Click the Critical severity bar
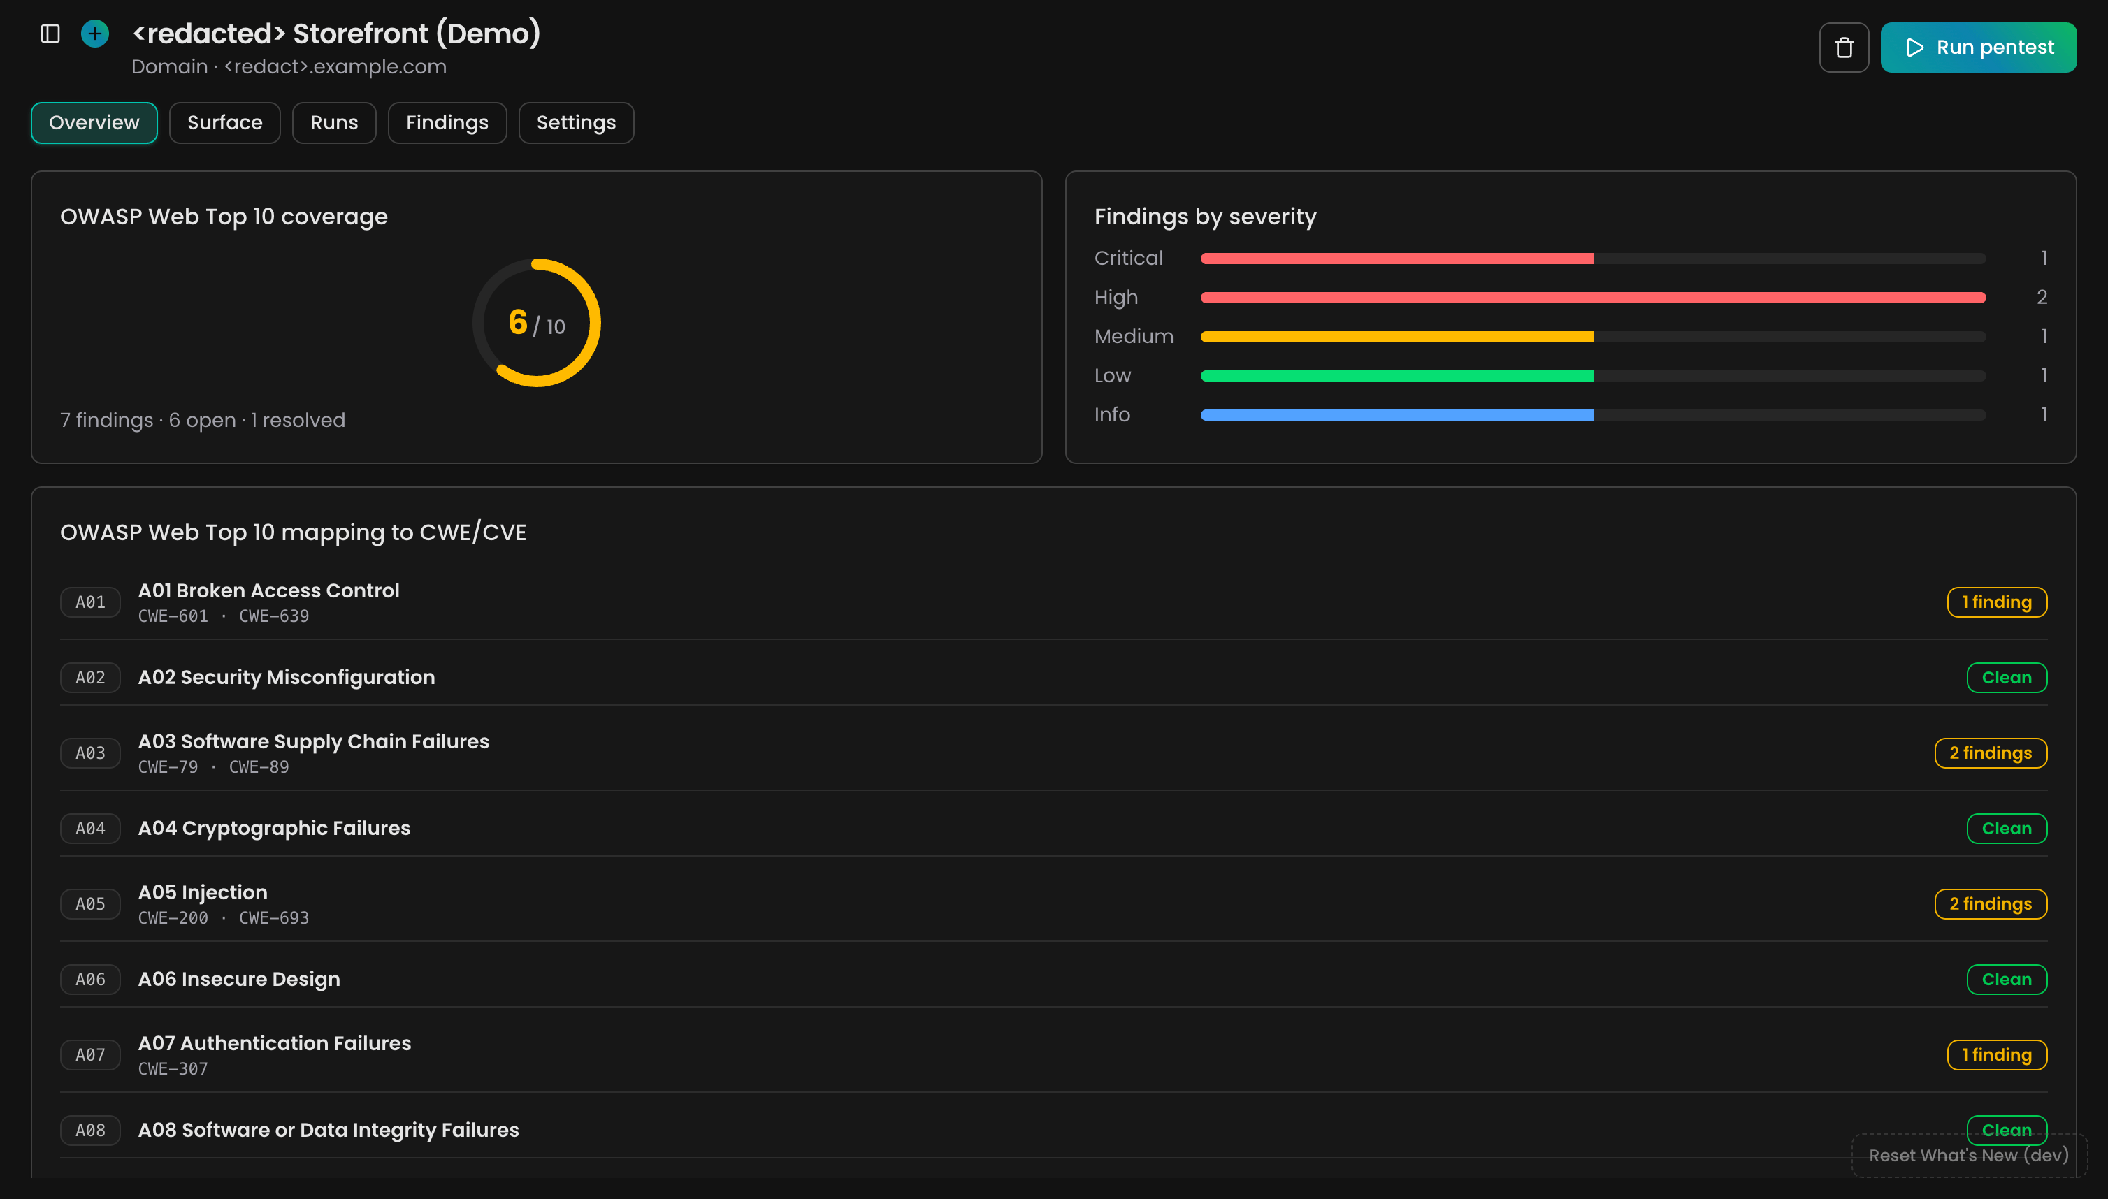Screen dimensions: 2108x1199 (x=1592, y=259)
